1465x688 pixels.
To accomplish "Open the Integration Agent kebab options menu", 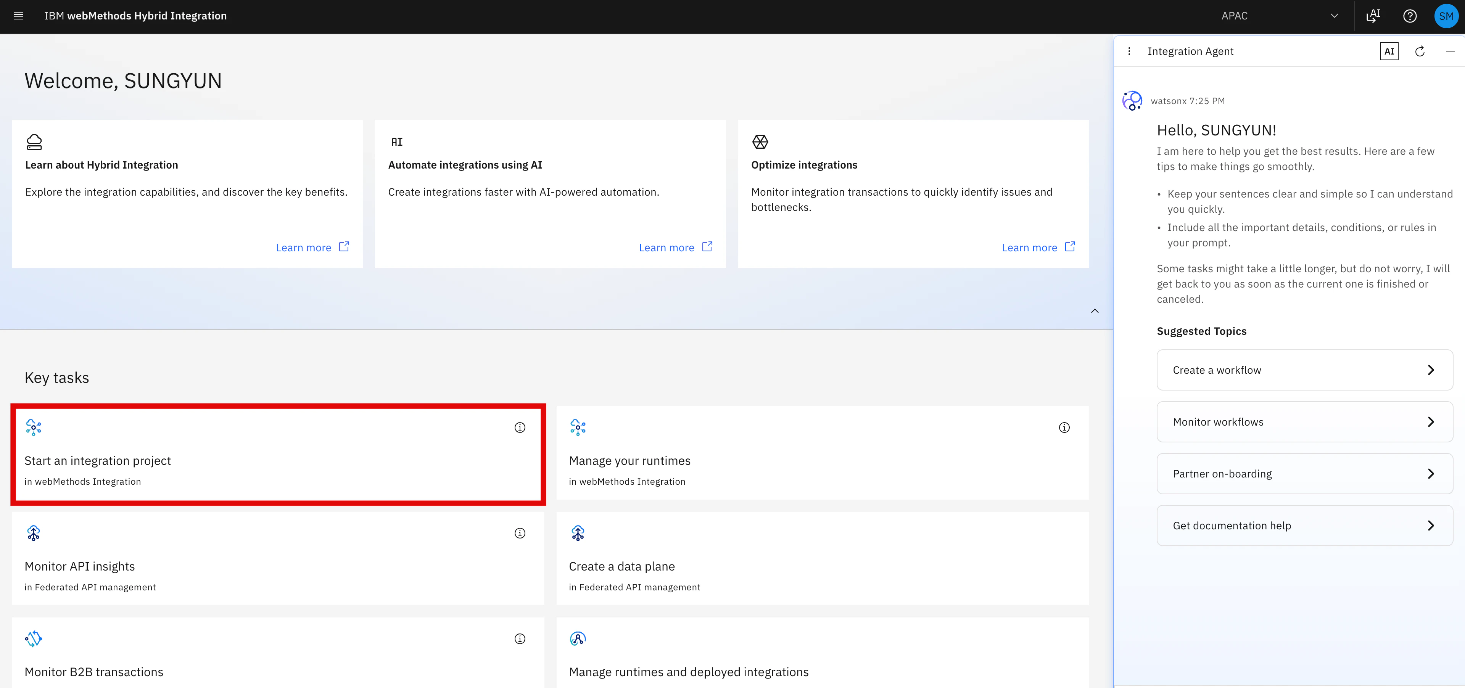I will pos(1129,51).
